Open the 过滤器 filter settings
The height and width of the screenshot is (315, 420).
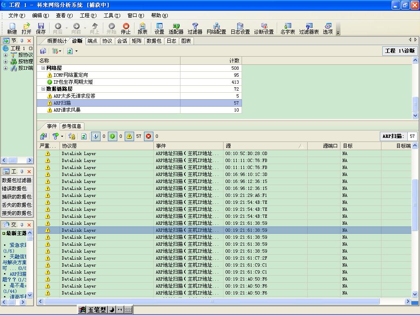click(x=195, y=28)
